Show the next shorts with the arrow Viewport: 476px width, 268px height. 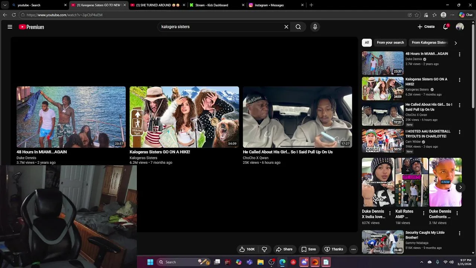tap(460, 188)
